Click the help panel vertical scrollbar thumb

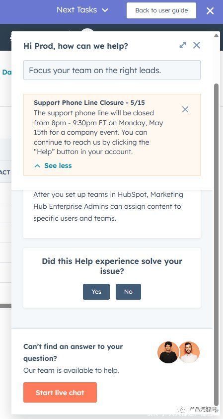click(217, 241)
